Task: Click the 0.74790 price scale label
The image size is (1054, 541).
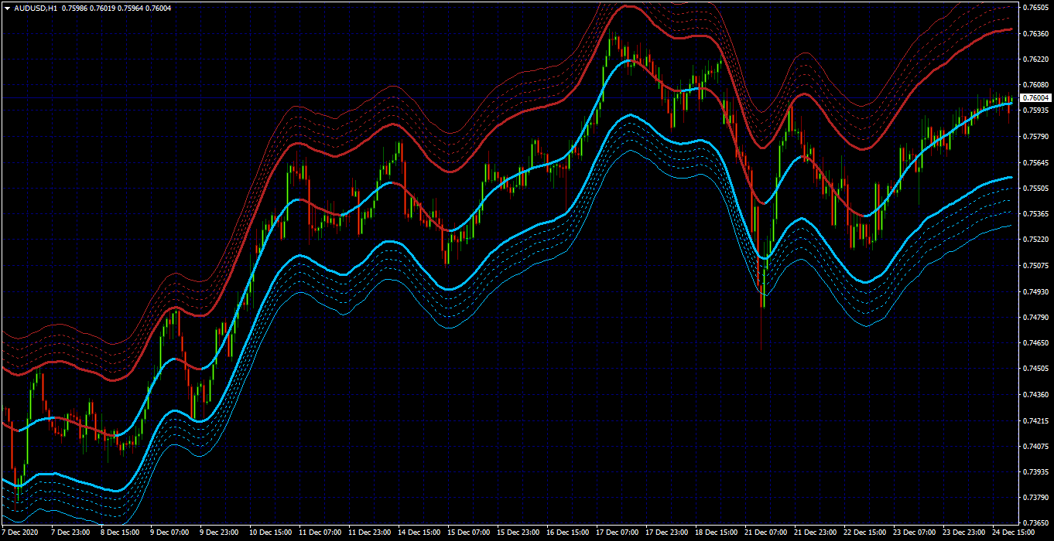Action: coord(1036,317)
